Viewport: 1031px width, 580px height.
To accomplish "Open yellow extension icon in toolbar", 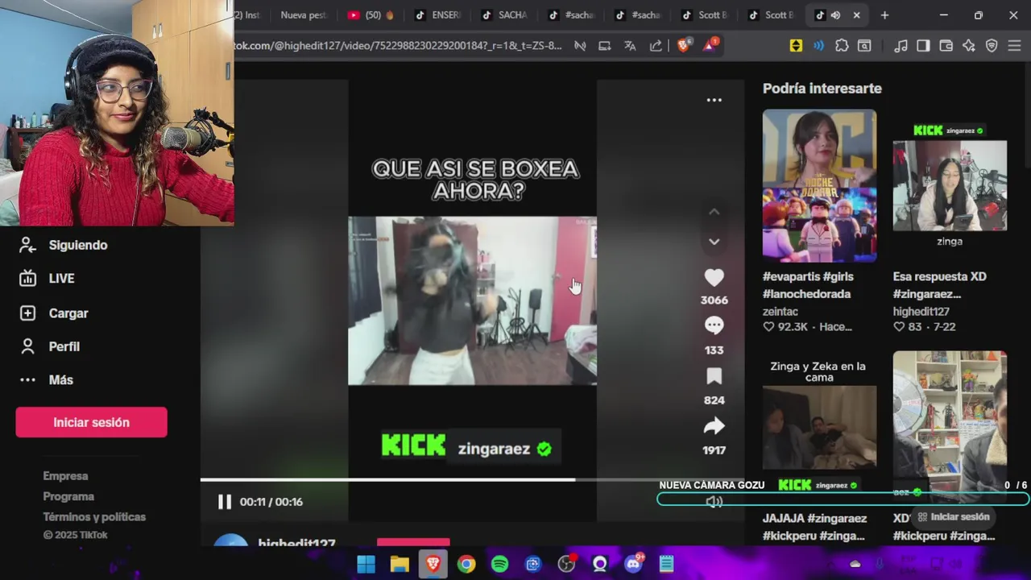I will coord(796,46).
